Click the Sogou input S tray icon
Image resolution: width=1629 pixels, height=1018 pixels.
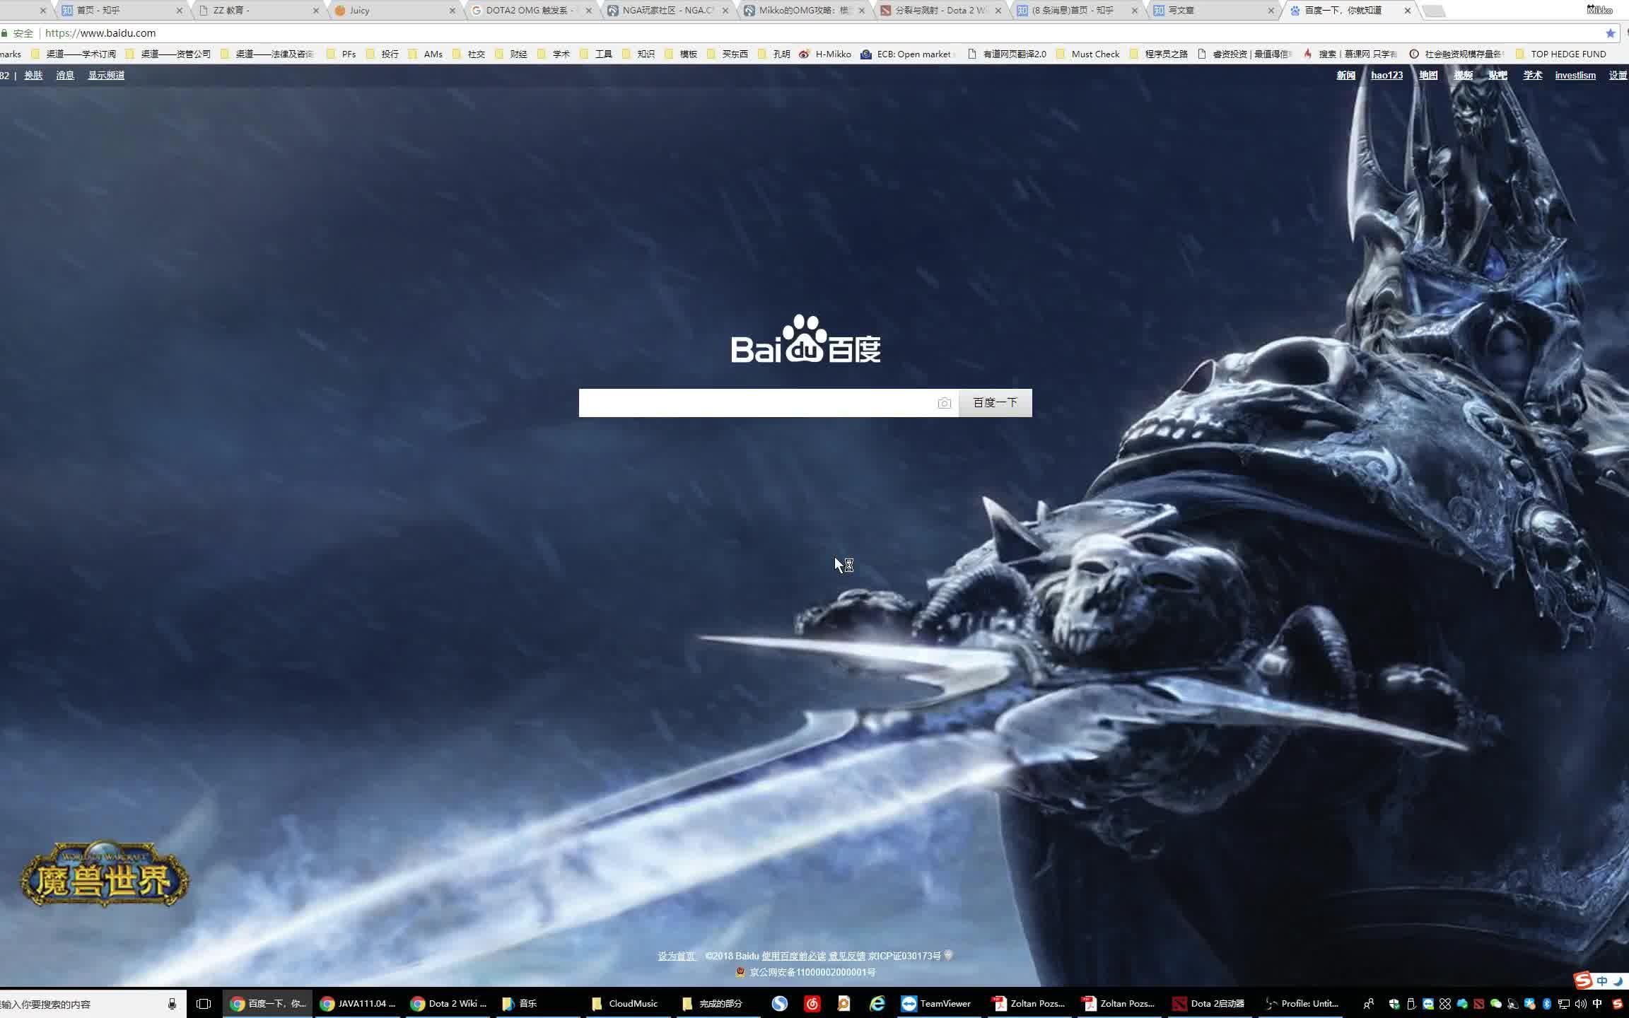[x=1617, y=1004]
